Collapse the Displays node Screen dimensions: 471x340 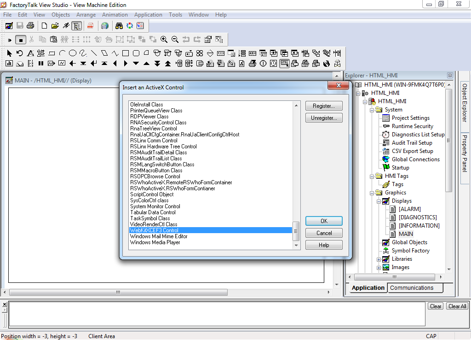pyautogui.click(x=379, y=201)
